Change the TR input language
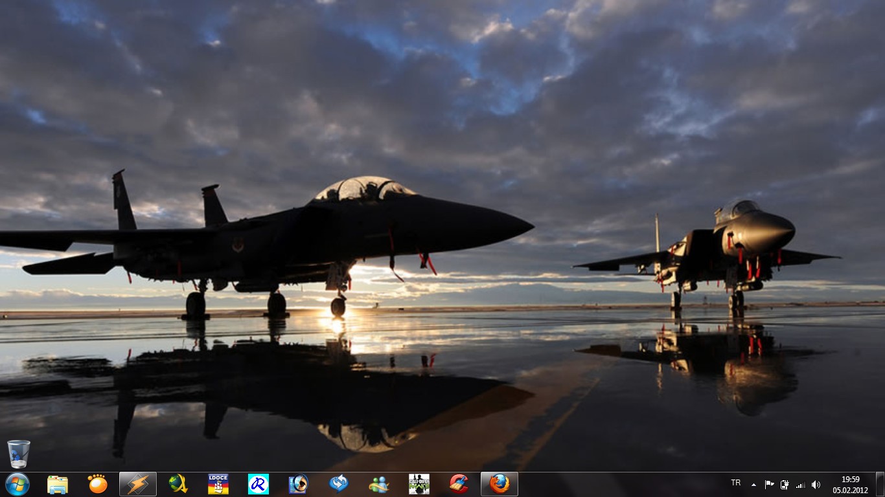Viewport: 885px width, 497px height. coord(736,483)
